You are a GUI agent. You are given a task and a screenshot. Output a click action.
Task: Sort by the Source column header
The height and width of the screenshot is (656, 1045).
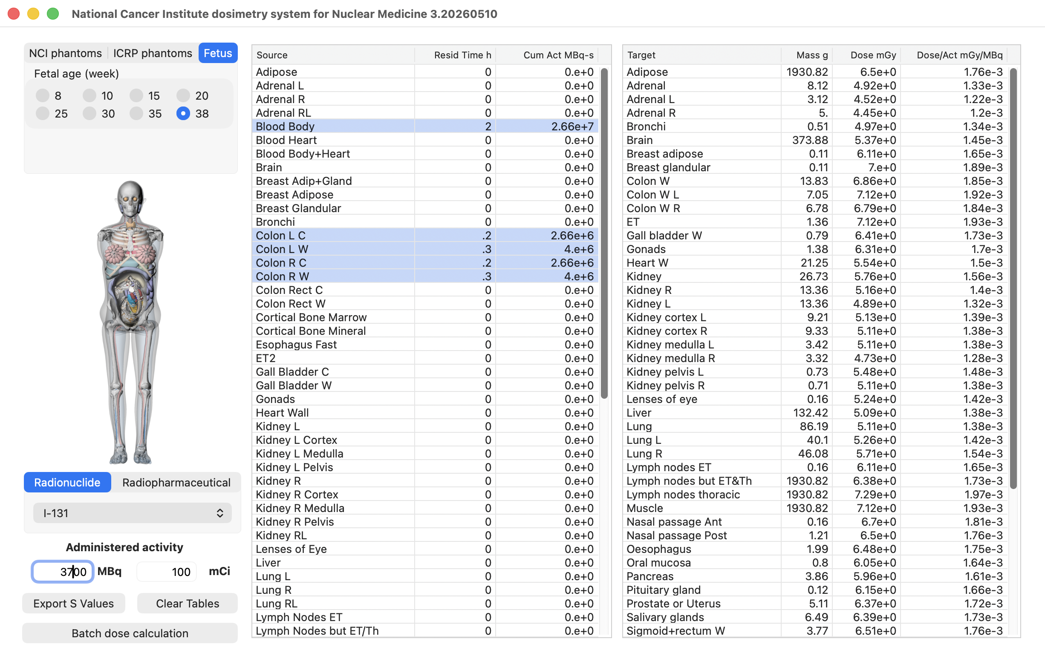[333, 55]
